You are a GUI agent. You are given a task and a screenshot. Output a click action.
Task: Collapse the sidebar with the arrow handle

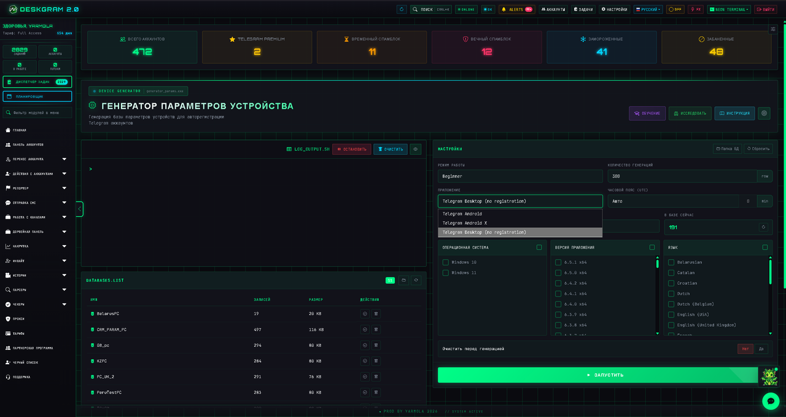coord(79,209)
